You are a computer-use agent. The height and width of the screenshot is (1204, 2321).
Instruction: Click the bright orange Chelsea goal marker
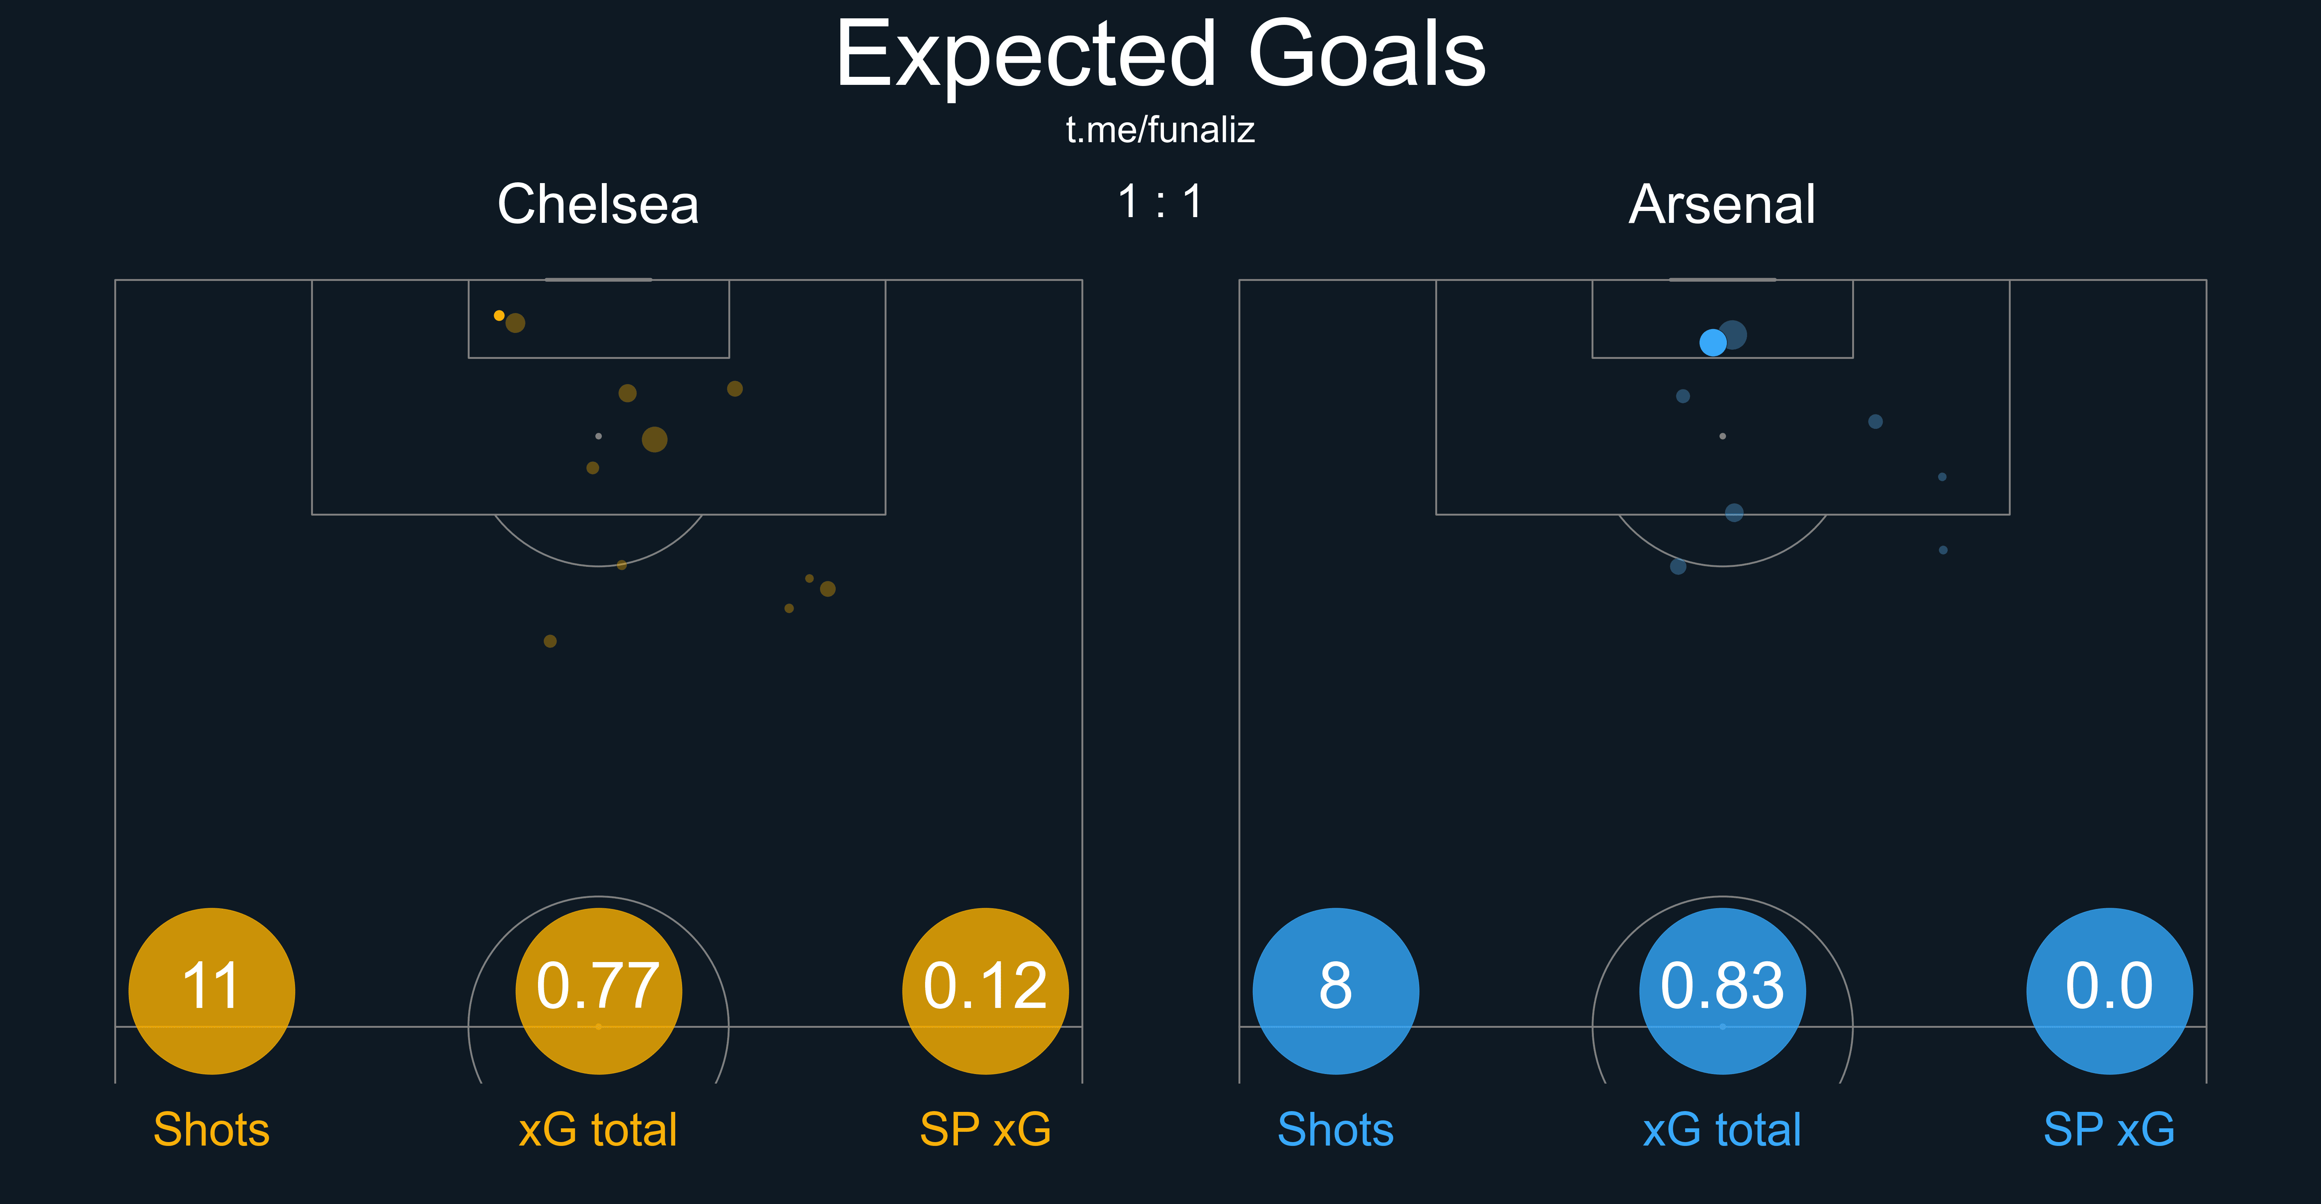click(499, 315)
